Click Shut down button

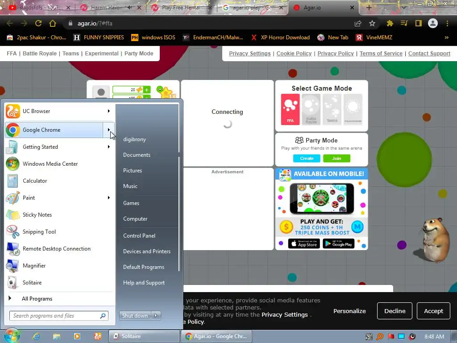click(135, 316)
